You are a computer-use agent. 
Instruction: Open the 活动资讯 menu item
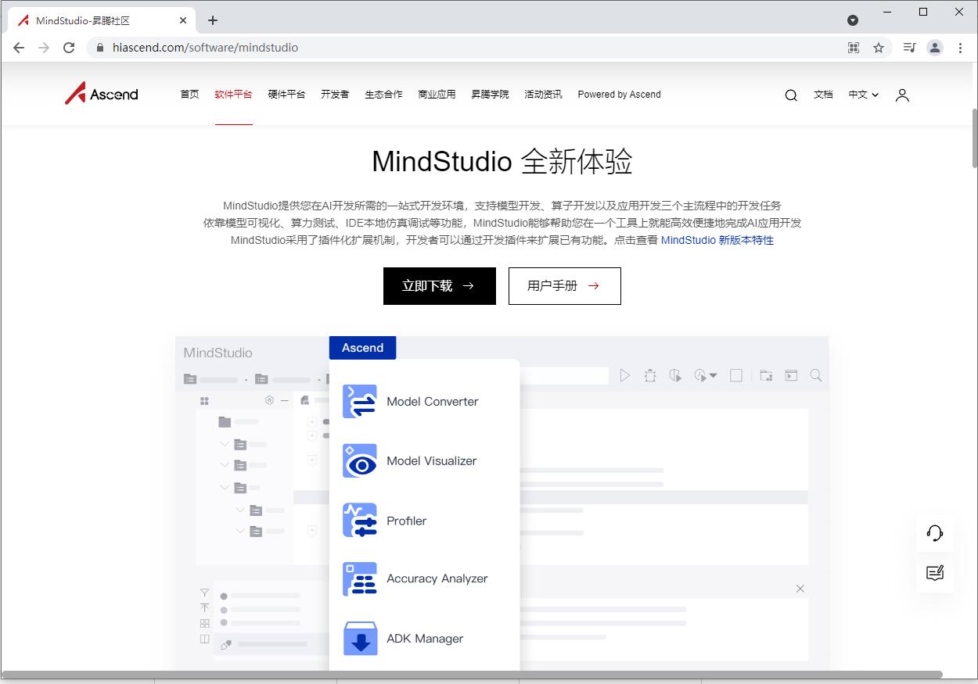coord(543,95)
